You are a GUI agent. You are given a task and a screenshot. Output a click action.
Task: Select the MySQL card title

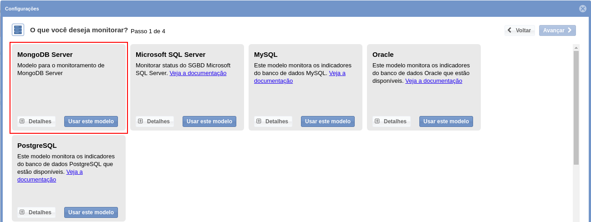click(x=266, y=55)
